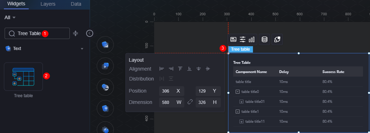Click the chart widget category icon
370x133 pixels.
pos(105,45)
